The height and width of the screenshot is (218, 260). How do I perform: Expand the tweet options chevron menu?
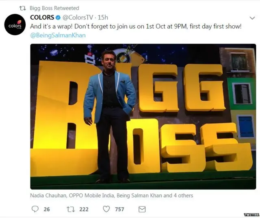pos(252,18)
